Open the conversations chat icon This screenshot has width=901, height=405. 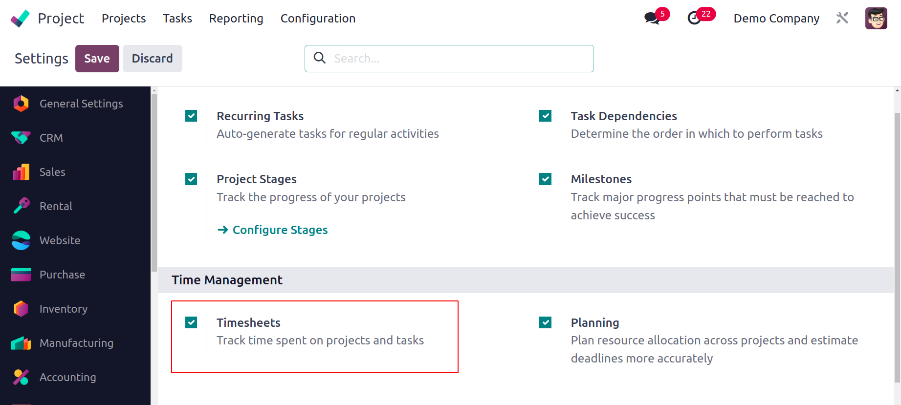coord(652,19)
